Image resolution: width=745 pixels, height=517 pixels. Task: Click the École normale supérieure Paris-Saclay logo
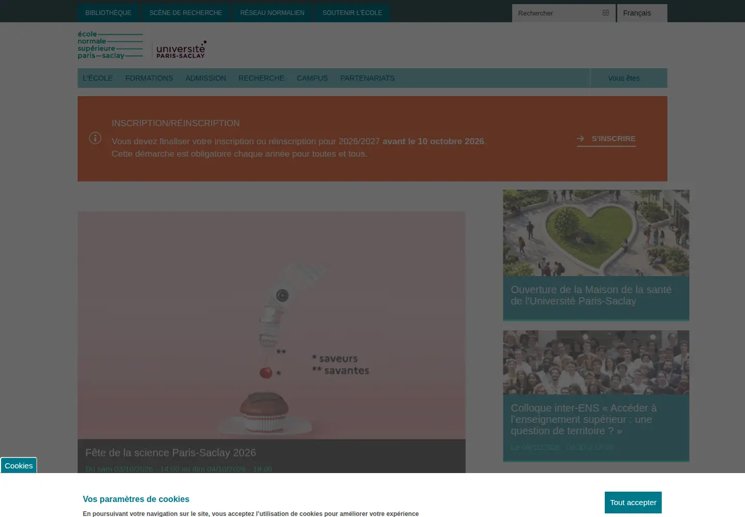pyautogui.click(x=110, y=45)
